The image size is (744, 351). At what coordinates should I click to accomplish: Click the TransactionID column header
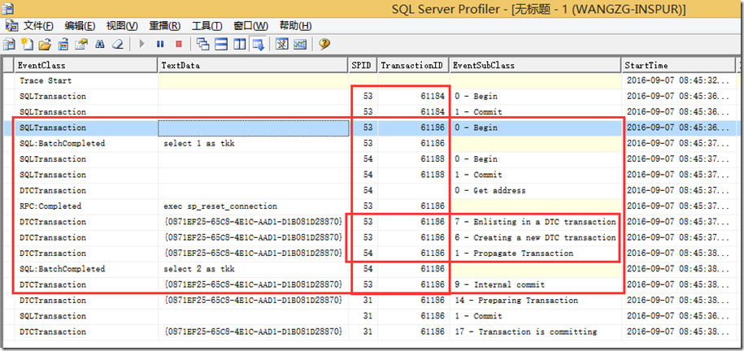[413, 65]
